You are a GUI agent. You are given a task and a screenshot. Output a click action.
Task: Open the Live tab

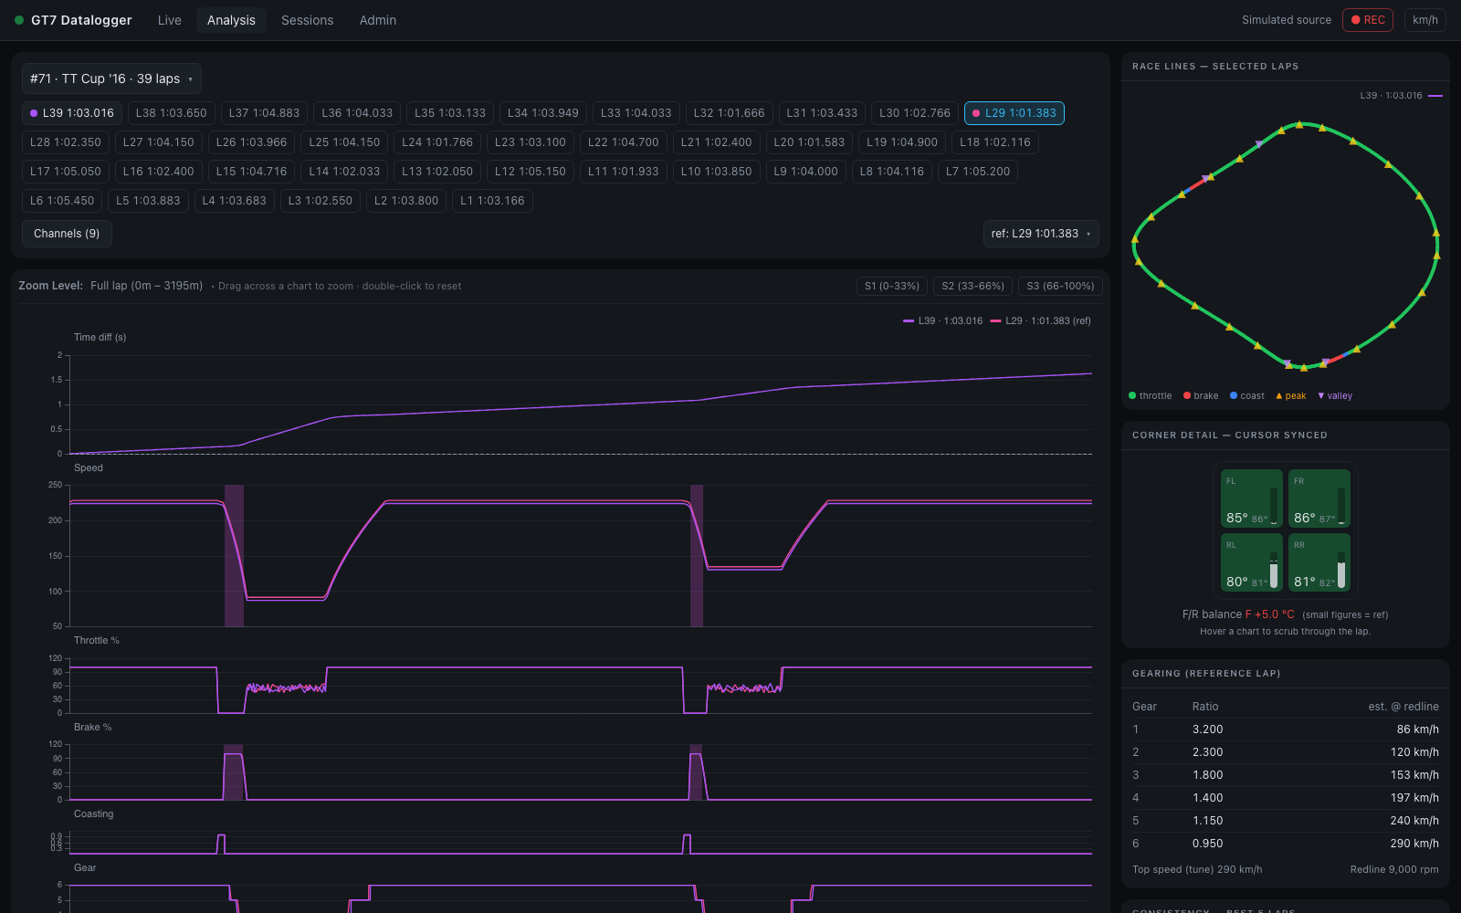[170, 20]
